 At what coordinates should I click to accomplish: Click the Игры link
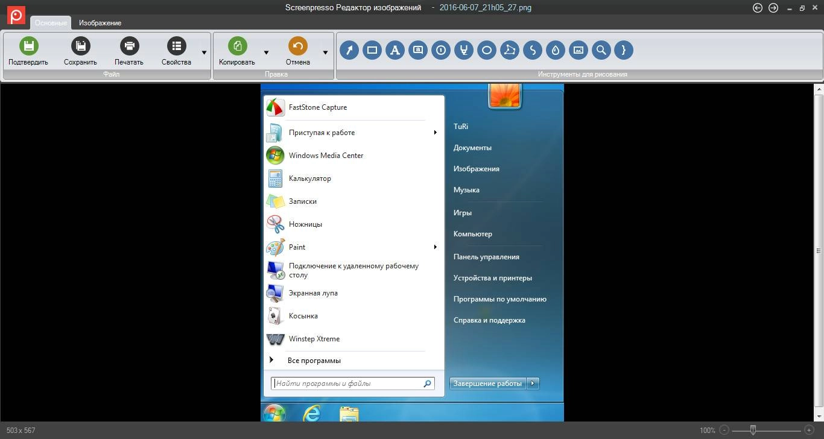463,213
